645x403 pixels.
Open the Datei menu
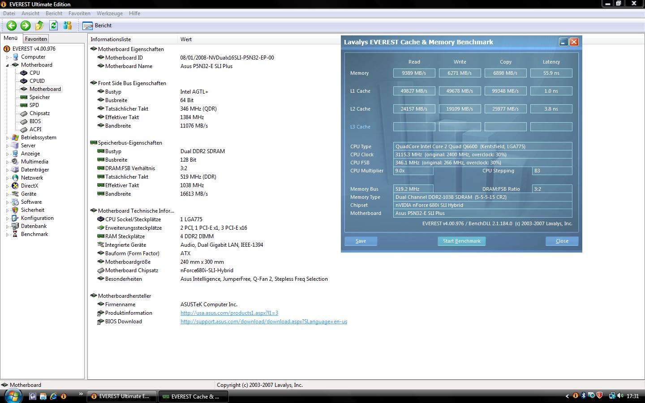[9, 13]
